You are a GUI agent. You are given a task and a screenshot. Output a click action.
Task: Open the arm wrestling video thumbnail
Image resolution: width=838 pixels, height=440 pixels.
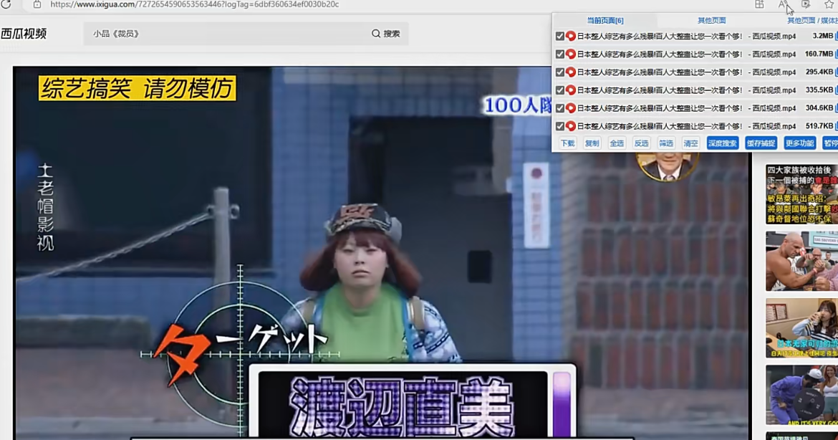tap(801, 261)
